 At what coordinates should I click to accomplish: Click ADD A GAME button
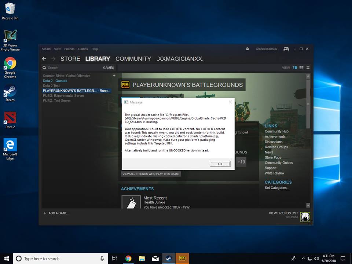tap(56, 213)
